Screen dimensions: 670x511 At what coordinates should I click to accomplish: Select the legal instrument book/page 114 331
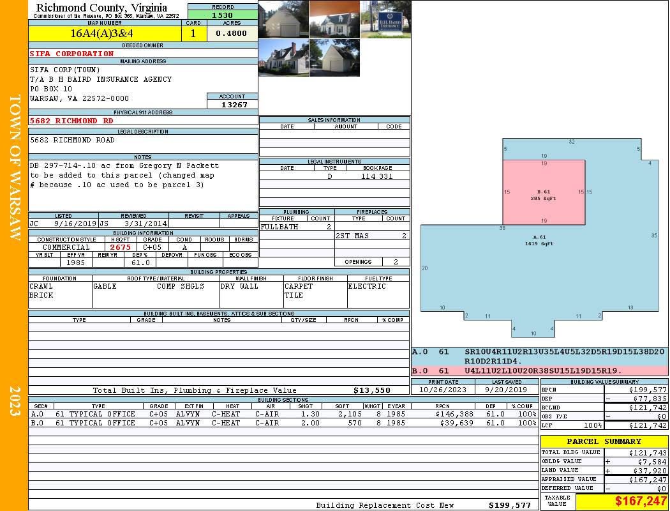point(377,176)
